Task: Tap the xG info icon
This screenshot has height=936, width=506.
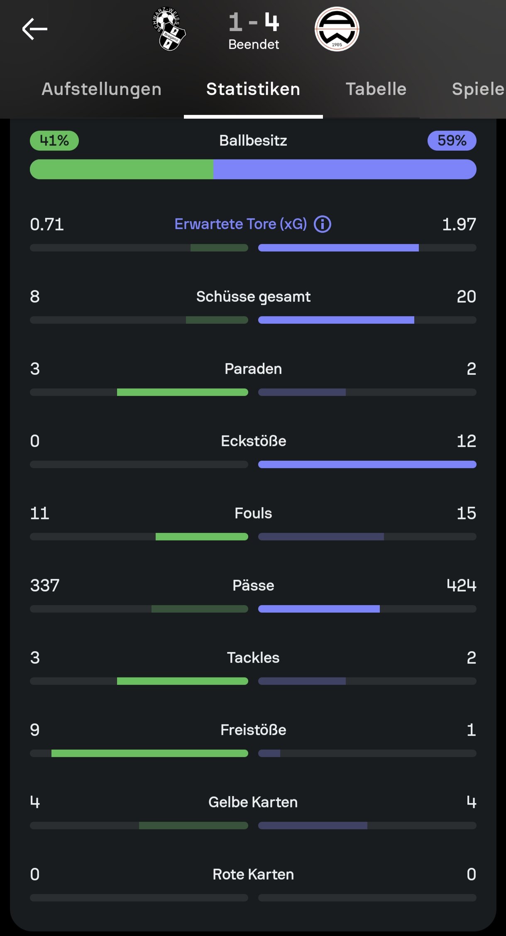Action: click(x=323, y=224)
